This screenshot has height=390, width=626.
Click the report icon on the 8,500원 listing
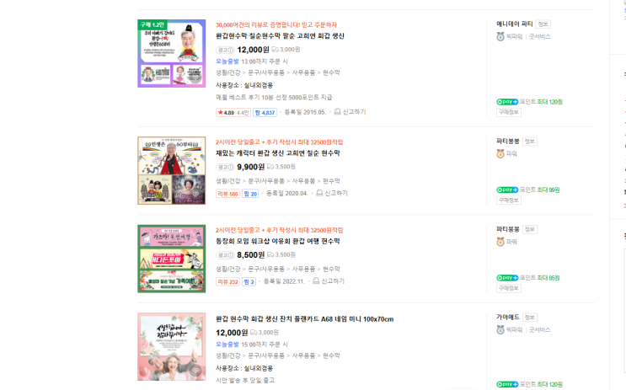tap(316, 281)
